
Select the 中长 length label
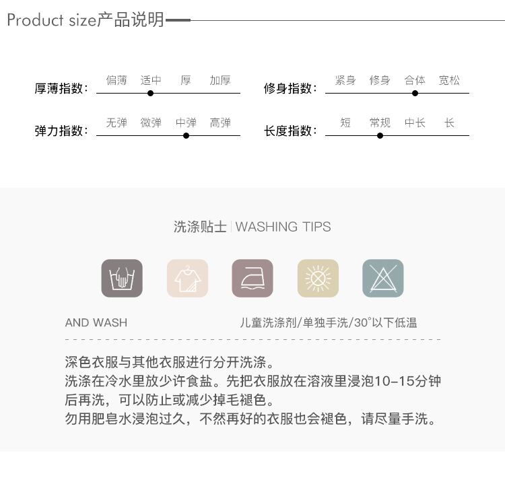[415, 123]
